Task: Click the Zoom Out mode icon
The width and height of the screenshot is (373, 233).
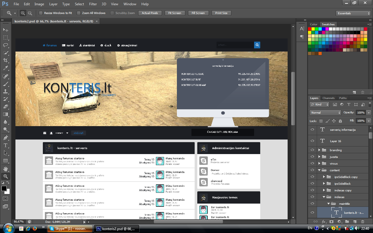Action: (30, 13)
